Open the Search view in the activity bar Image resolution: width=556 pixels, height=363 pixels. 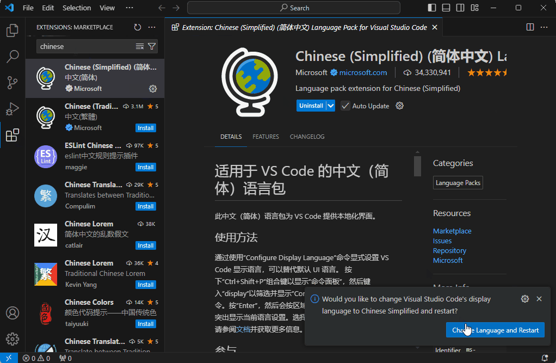12,57
